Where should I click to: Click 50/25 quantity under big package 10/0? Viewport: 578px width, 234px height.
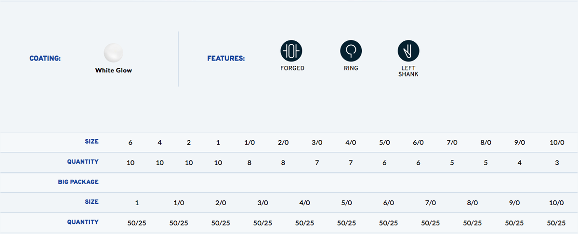coord(556,223)
